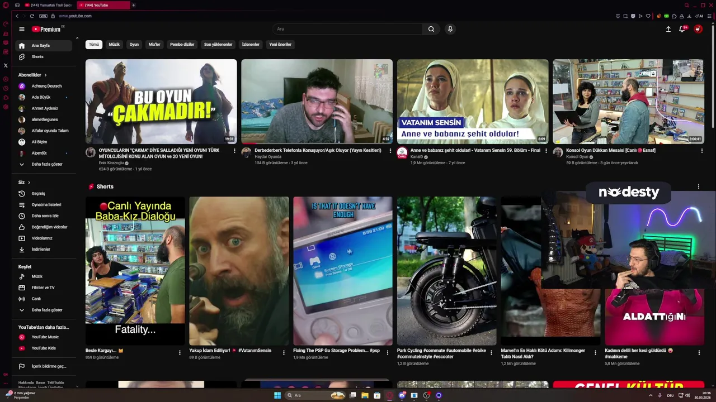Open Geçmiş history

(x=44, y=194)
